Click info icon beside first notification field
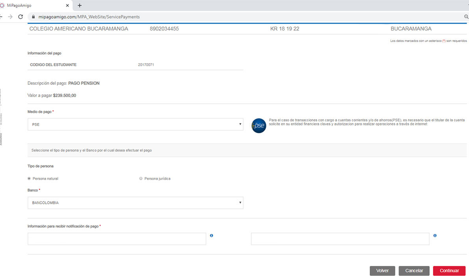This screenshot has width=469, height=276. (x=212, y=235)
